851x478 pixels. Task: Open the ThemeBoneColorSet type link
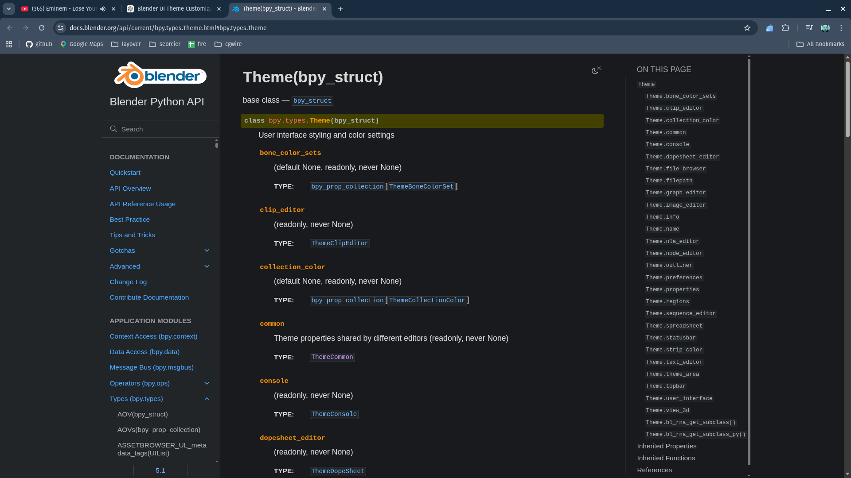pos(421,187)
